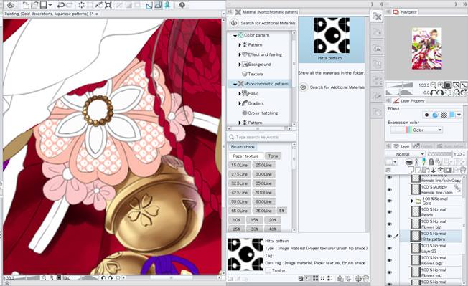Click the Scale/Rotate transform icon
Image resolution: width=468 pixels, height=286 pixels.
pos(108,5)
